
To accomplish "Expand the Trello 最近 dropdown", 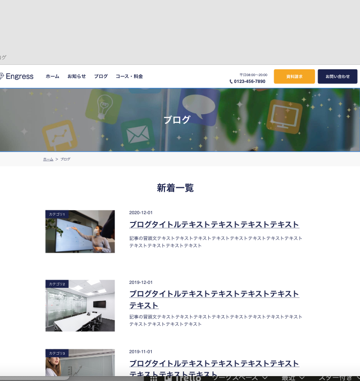I will [293, 379].
